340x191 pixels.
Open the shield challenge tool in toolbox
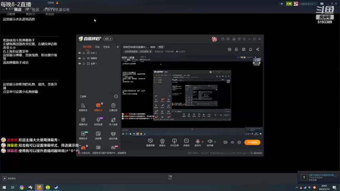coord(83,121)
